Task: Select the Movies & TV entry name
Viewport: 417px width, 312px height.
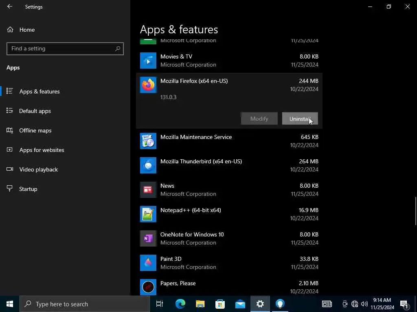Action: tap(176, 56)
